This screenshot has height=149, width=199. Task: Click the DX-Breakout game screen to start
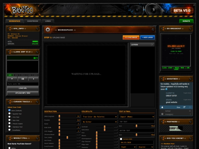[176, 50]
